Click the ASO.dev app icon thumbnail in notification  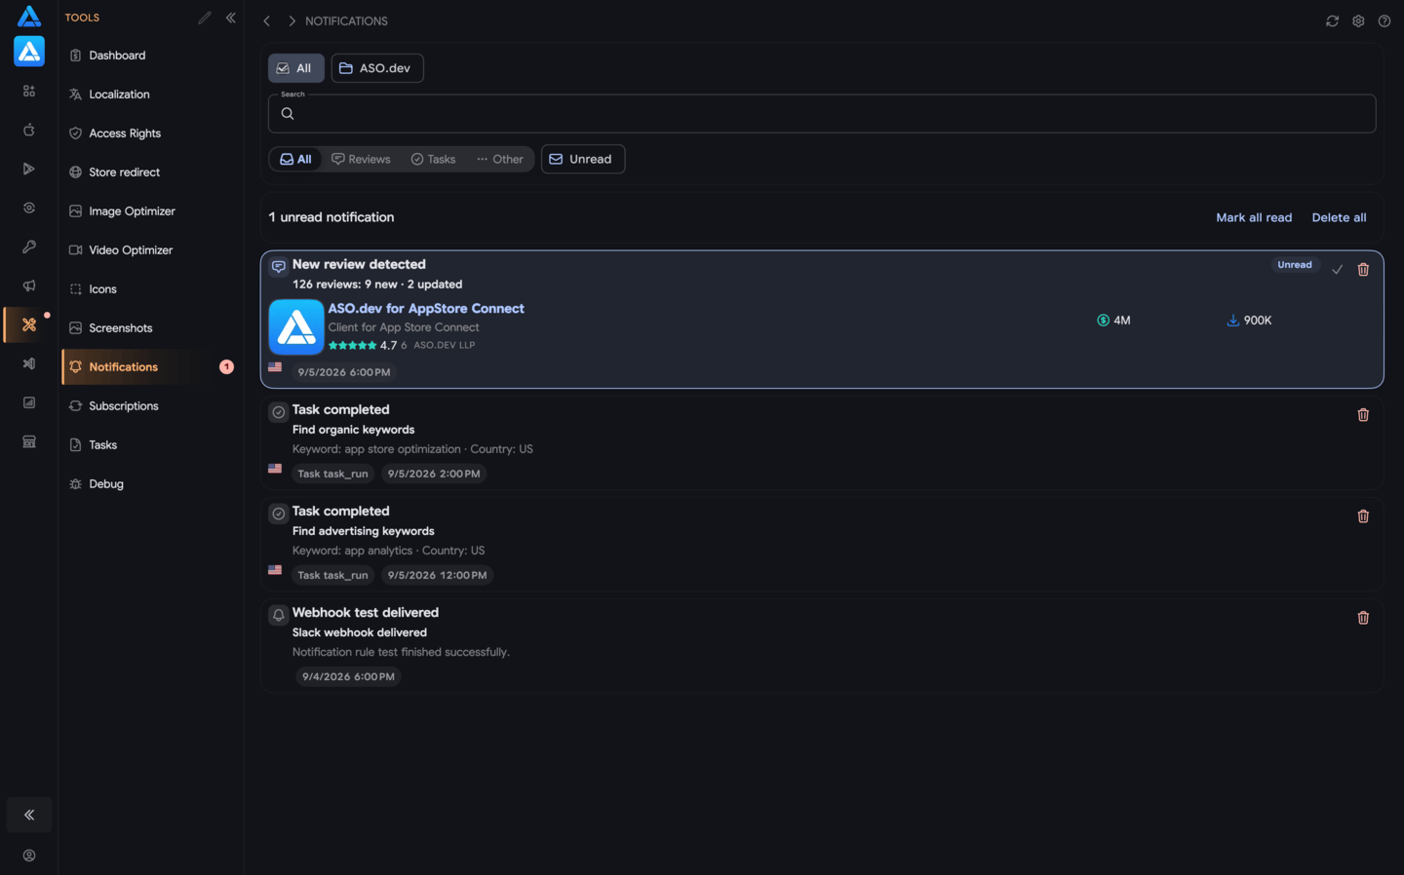coord(296,326)
